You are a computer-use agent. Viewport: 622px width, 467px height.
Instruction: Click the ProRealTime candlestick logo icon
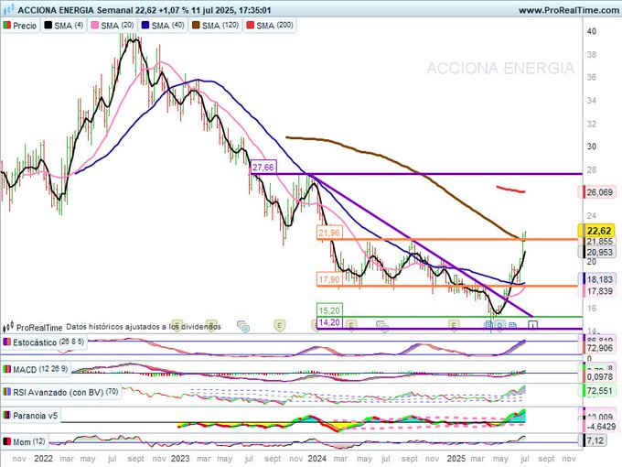(x=8, y=327)
